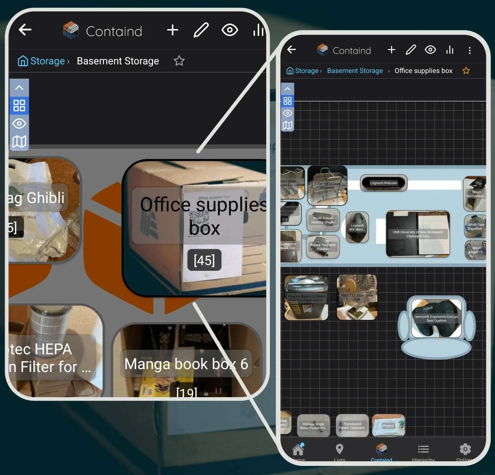495x475 pixels.
Task: Select Containd tab in bottom navigation
Action: [381, 452]
